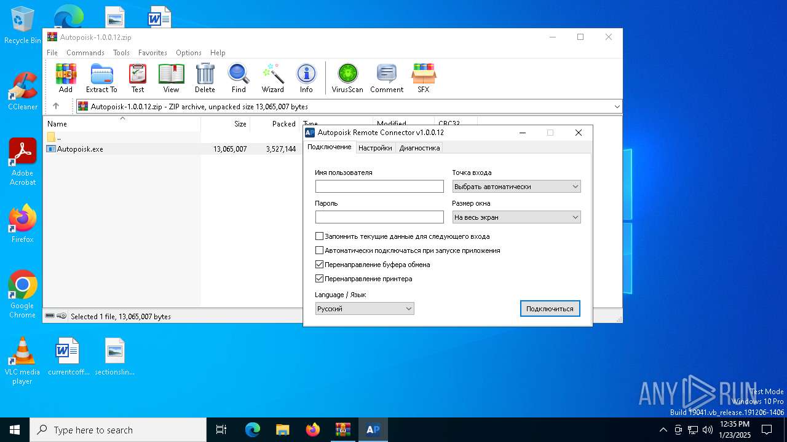Focus the Пароль input field
This screenshot has height=442, width=787.
[379, 217]
